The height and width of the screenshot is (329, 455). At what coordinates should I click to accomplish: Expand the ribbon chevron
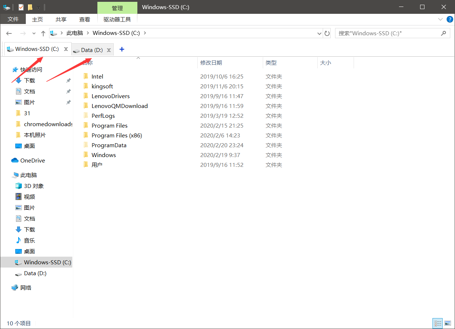pos(440,19)
